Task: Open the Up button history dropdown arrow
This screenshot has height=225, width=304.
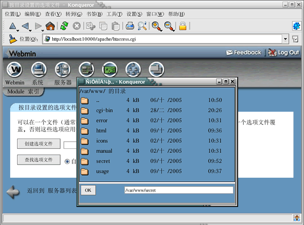Action: point(18,30)
